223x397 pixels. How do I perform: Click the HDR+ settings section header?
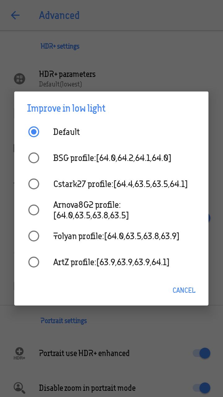point(60,46)
